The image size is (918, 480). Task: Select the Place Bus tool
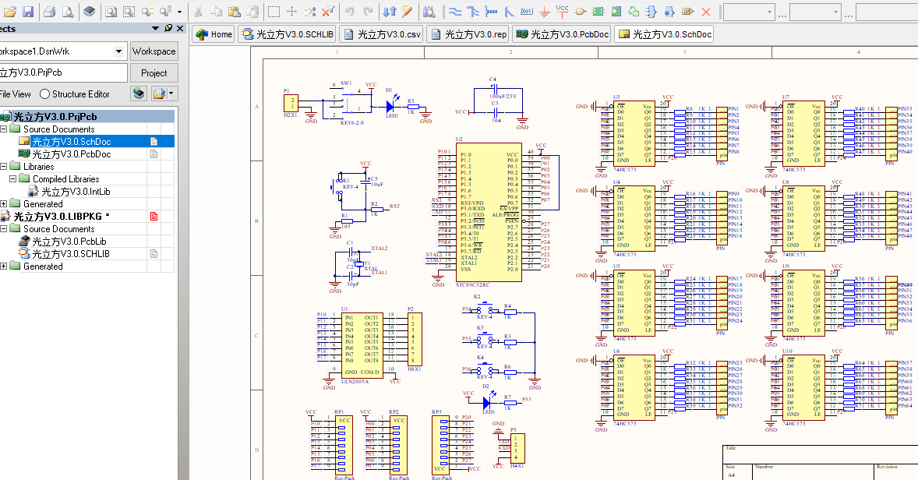(x=472, y=11)
